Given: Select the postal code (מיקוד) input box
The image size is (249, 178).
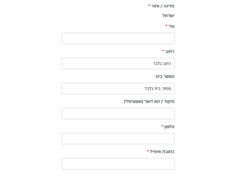Looking at the screenshot, I should pos(118,114).
